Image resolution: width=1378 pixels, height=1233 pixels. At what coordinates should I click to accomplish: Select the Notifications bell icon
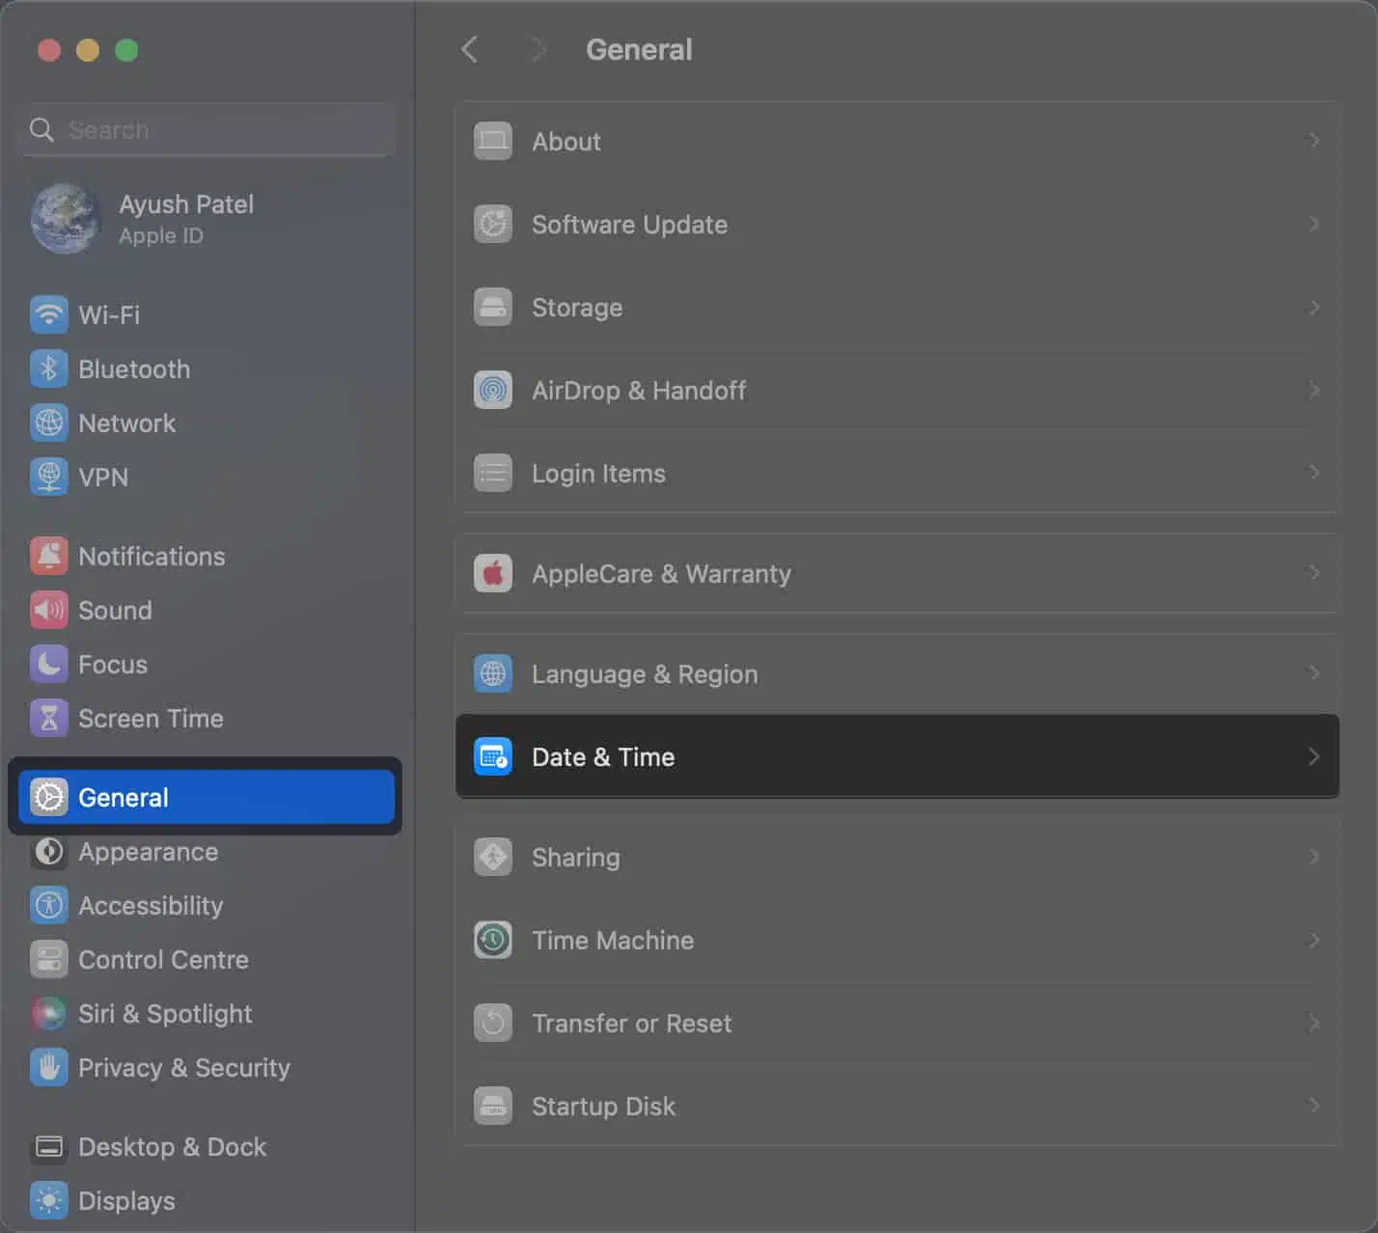tap(48, 556)
